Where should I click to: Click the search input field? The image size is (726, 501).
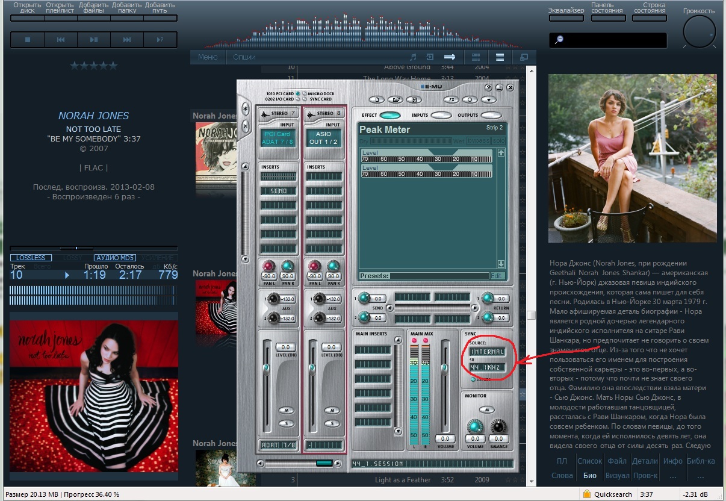(x=608, y=40)
